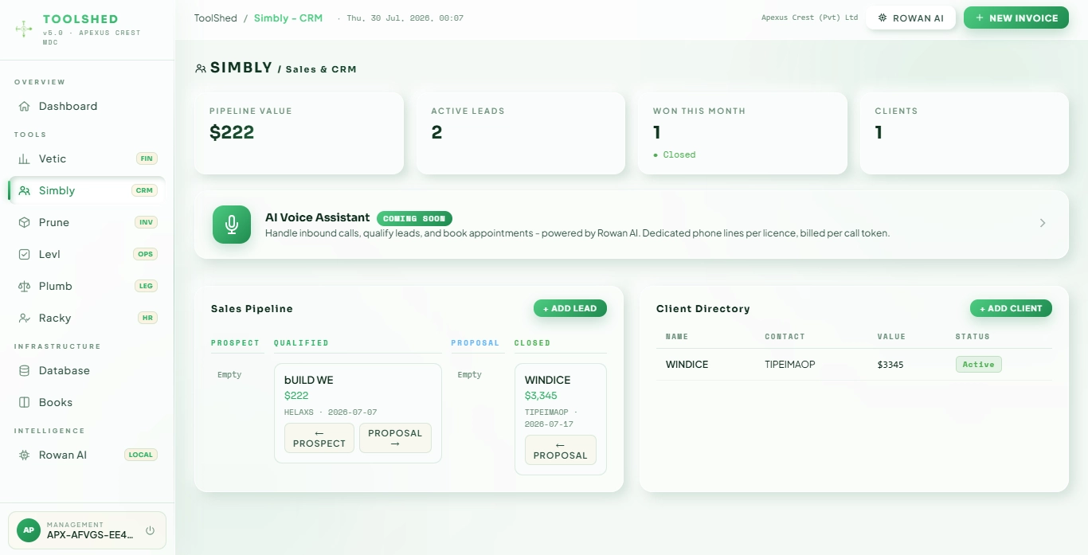Click the Database cylinder icon
The width and height of the screenshot is (1088, 555).
click(x=24, y=370)
